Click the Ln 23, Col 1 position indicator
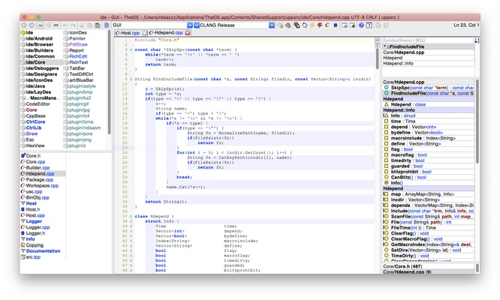The width and height of the screenshot is (500, 300). [x=466, y=25]
